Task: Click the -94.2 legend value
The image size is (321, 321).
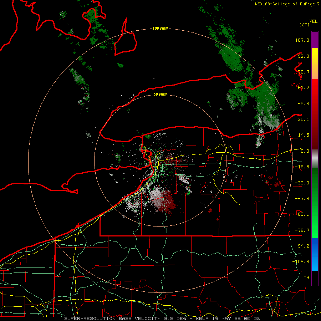Action: (302, 246)
